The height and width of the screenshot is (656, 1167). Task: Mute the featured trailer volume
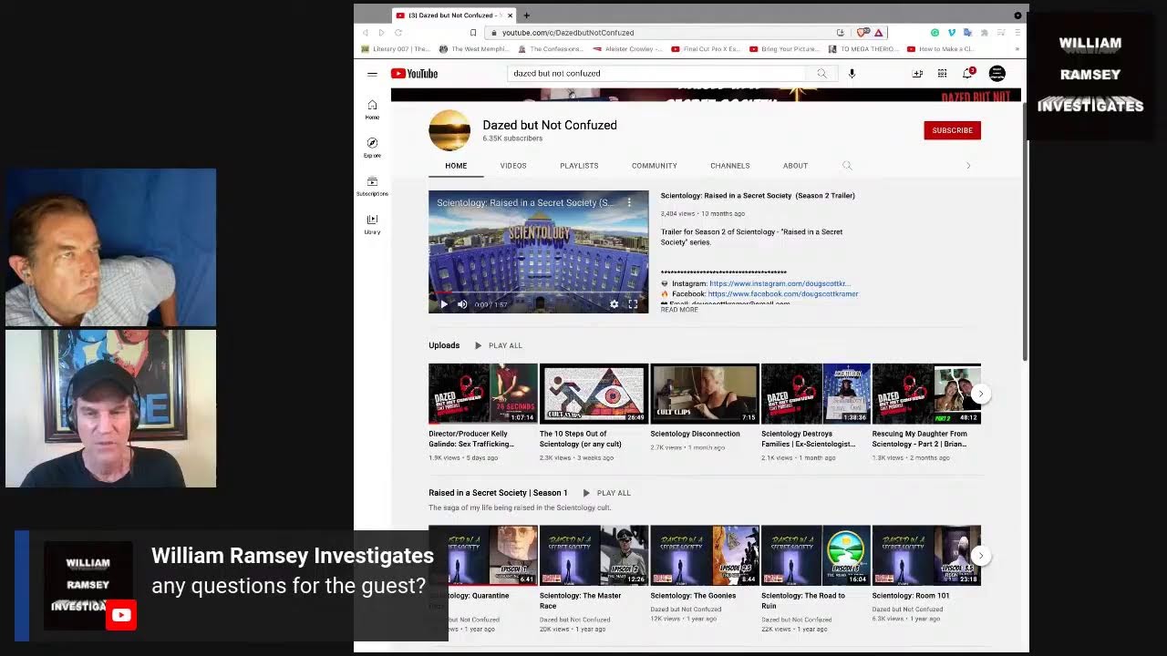pos(462,304)
